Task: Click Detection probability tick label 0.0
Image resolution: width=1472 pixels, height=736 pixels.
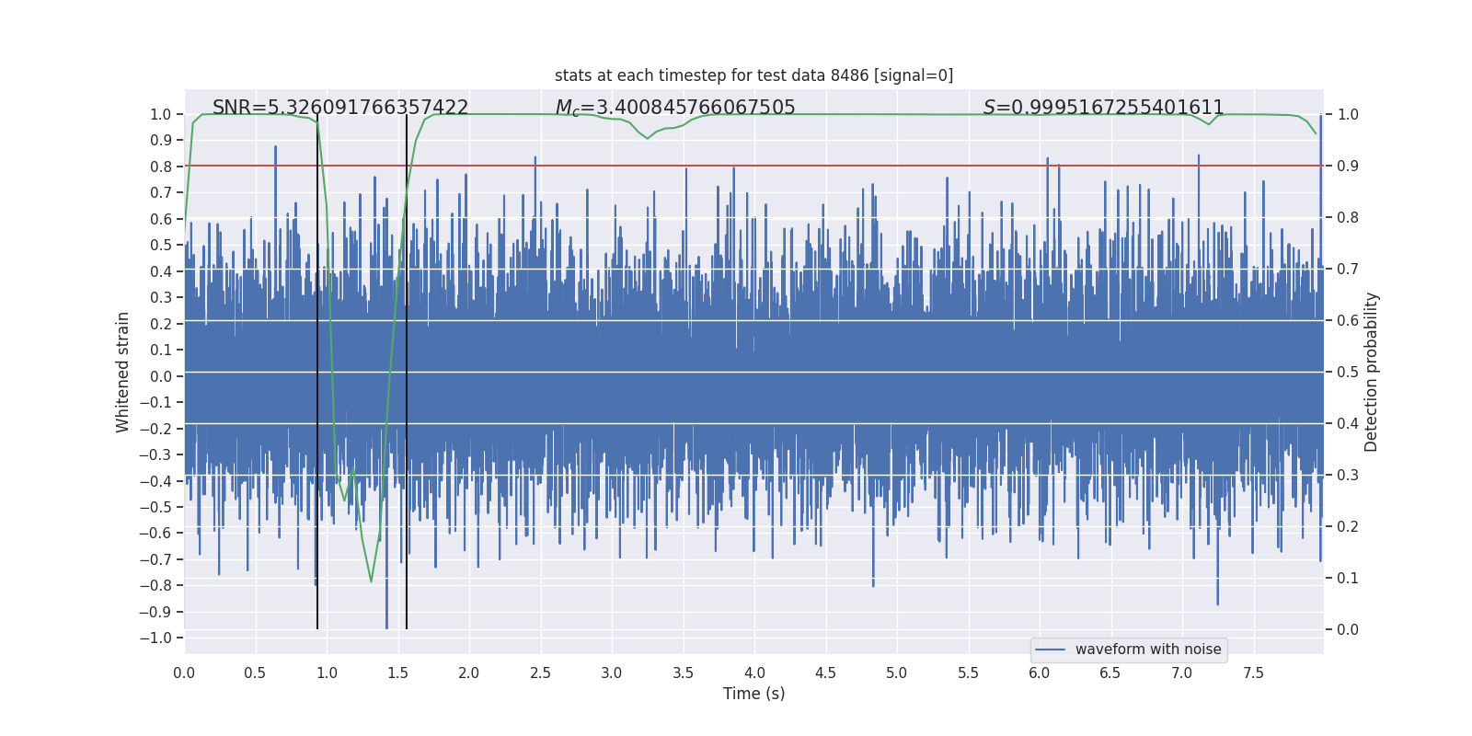Action: point(1348,629)
